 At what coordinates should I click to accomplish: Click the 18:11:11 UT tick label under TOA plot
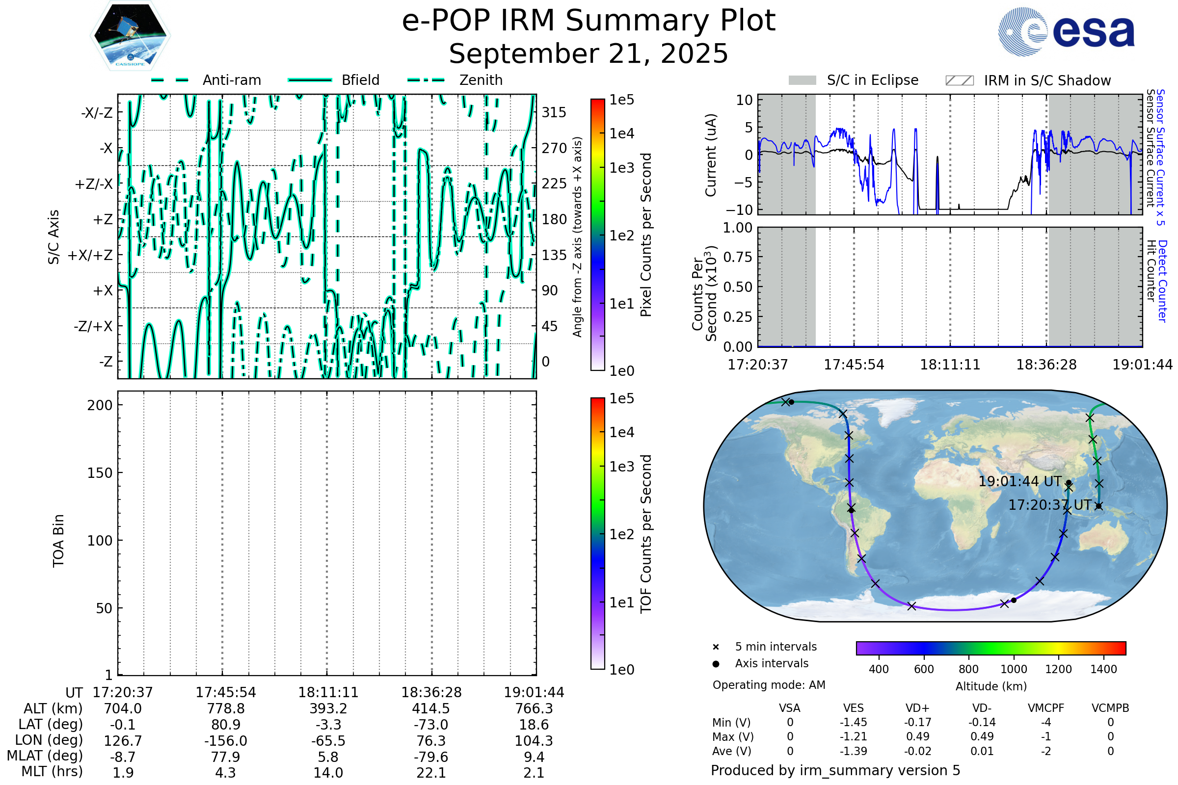[328, 692]
